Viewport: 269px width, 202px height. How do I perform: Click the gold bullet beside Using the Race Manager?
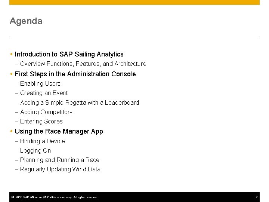click(12, 131)
